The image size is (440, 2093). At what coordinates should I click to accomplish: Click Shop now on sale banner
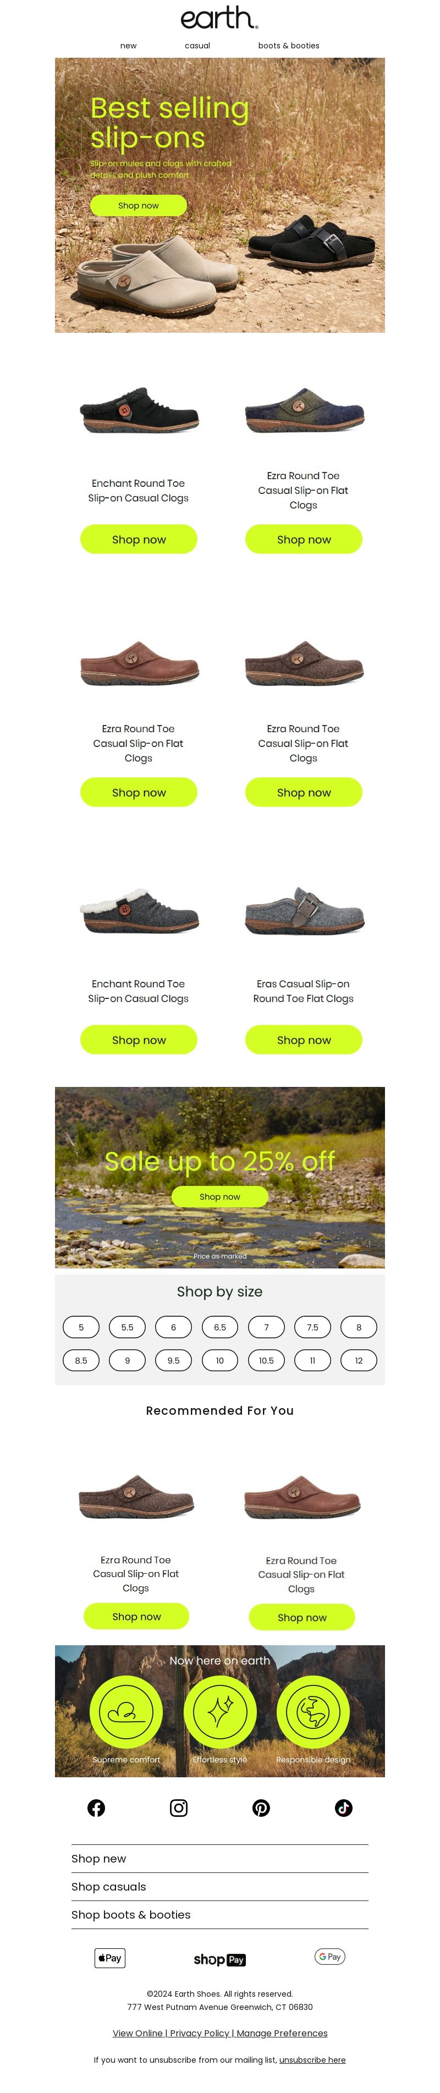coord(220,1196)
